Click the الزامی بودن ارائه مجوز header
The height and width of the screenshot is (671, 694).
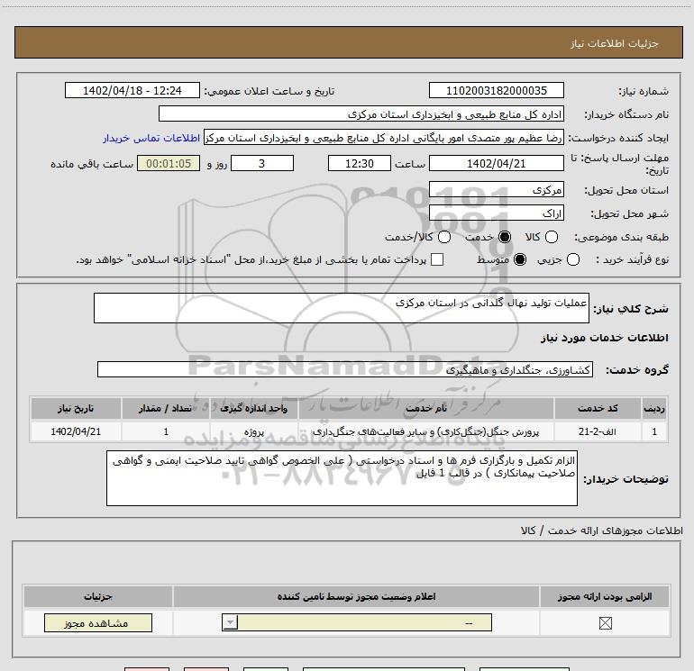[605, 596]
